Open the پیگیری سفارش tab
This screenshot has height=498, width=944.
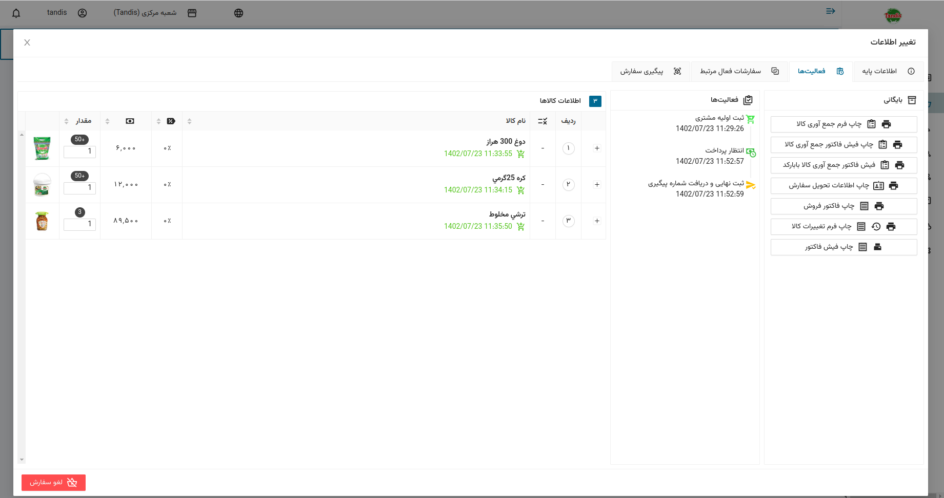coord(650,71)
